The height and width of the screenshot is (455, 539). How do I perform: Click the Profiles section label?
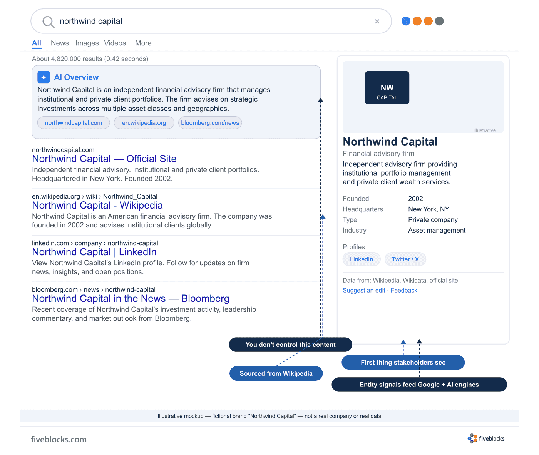click(354, 247)
